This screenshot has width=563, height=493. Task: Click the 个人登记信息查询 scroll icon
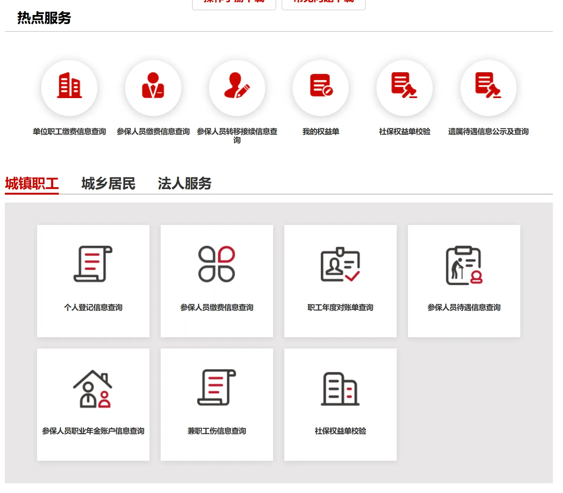[x=93, y=264]
